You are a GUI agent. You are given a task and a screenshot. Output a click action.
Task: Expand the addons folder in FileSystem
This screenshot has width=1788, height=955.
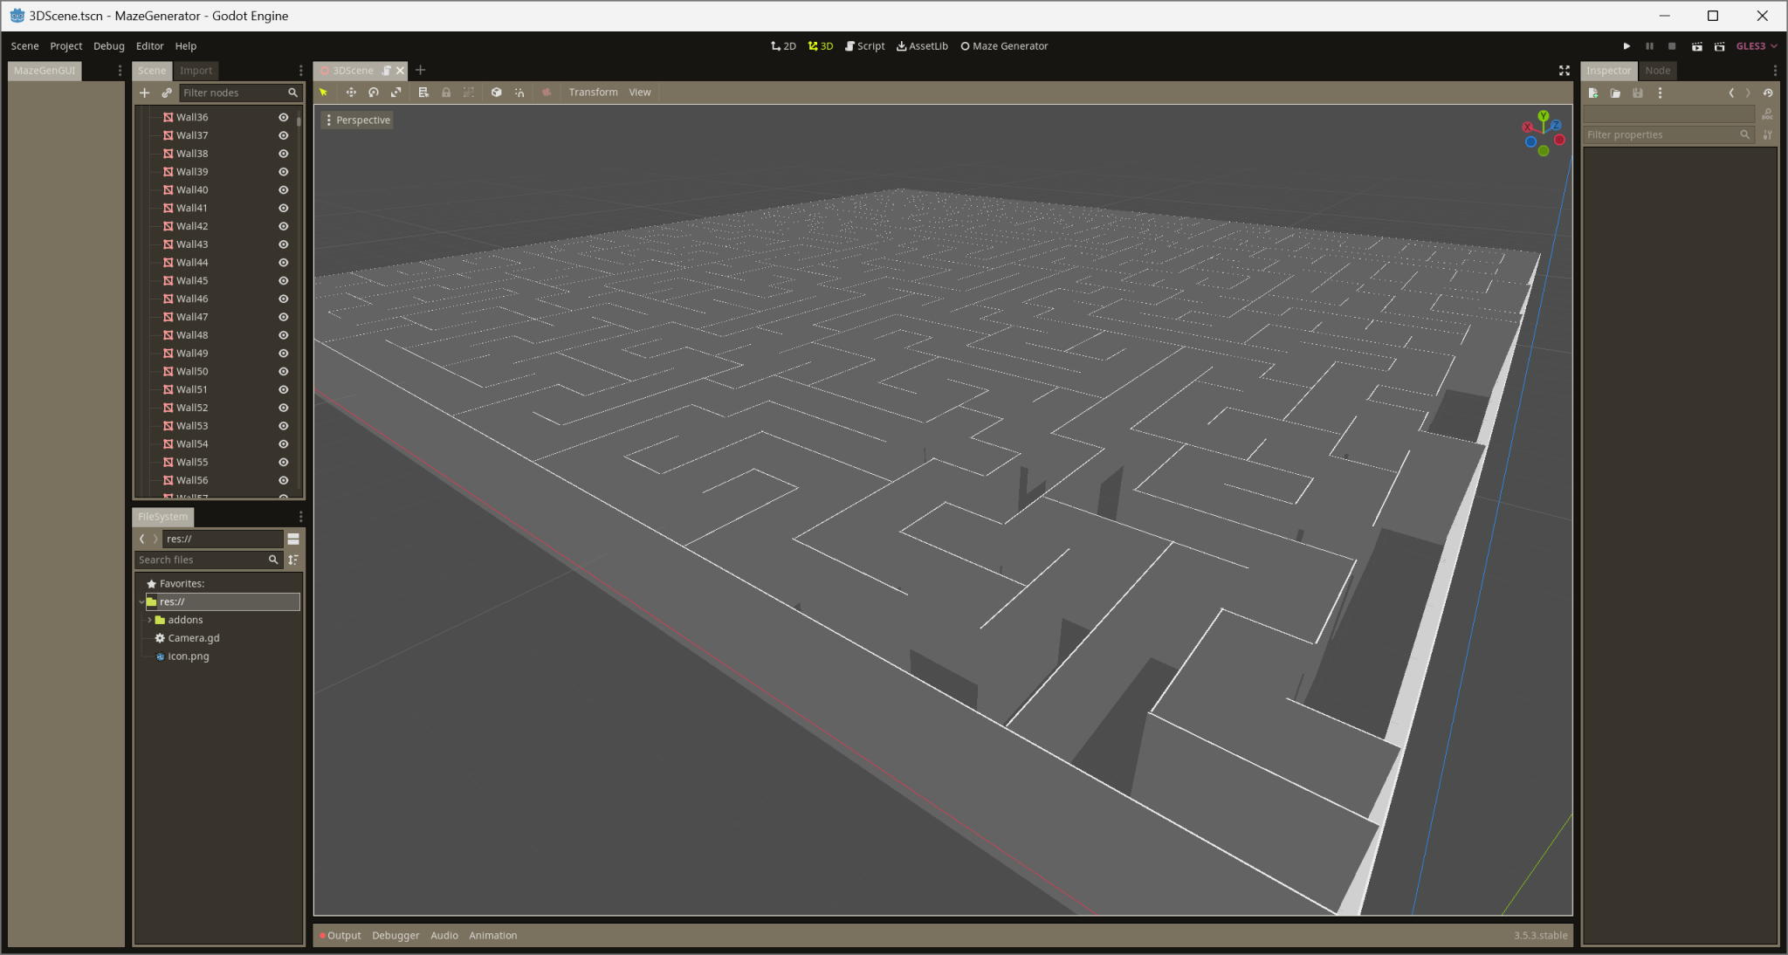pos(150,620)
